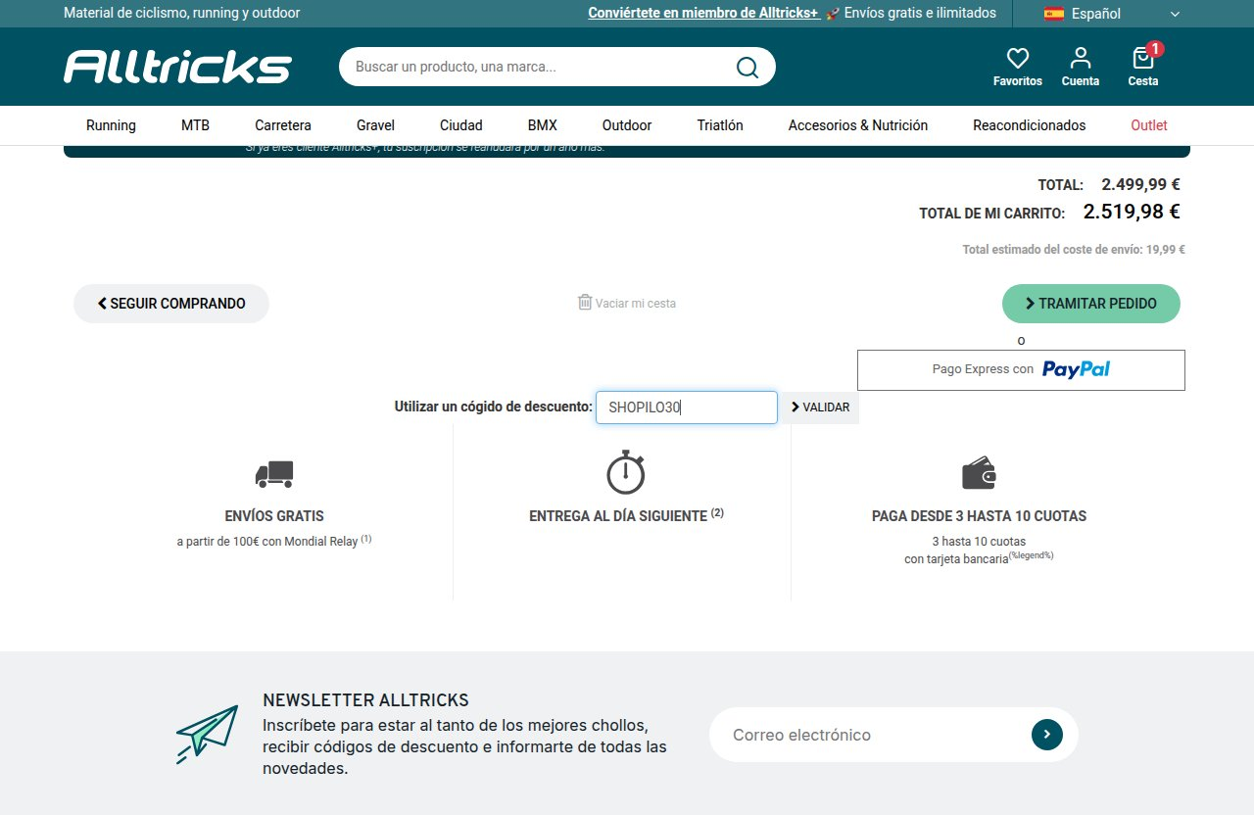Viewport: 1254px width, 815px height.
Task: Click the paper plane newsletter icon
Action: click(x=208, y=734)
